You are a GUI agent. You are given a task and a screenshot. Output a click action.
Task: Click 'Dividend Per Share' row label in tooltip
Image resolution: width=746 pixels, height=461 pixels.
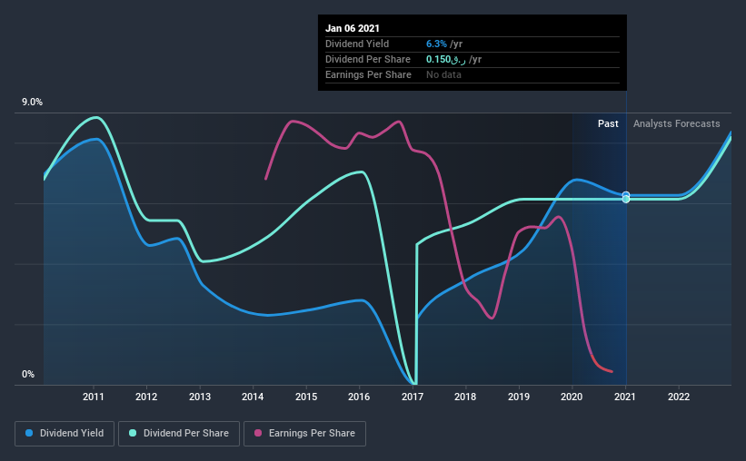(368, 59)
